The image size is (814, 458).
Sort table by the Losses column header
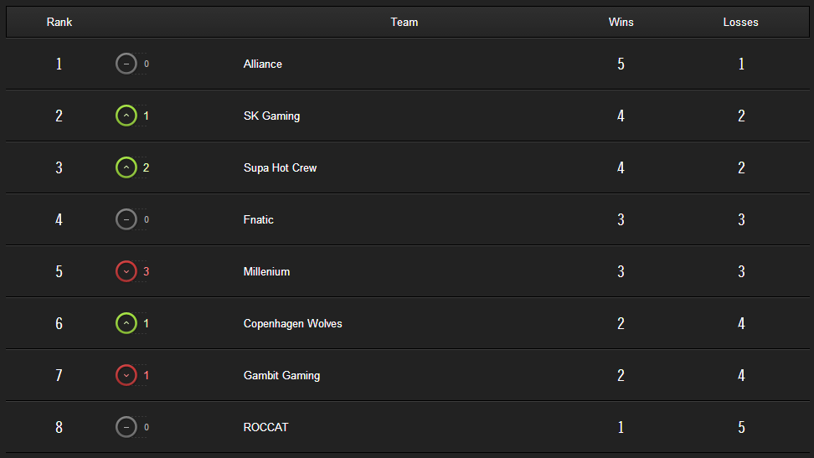(x=741, y=23)
